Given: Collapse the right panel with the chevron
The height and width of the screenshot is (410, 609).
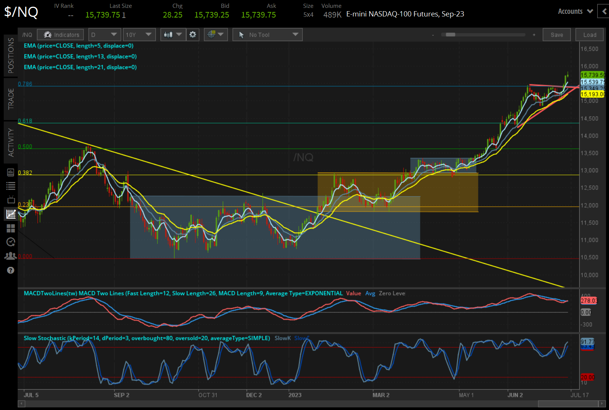Looking at the screenshot, I should (603, 11).
